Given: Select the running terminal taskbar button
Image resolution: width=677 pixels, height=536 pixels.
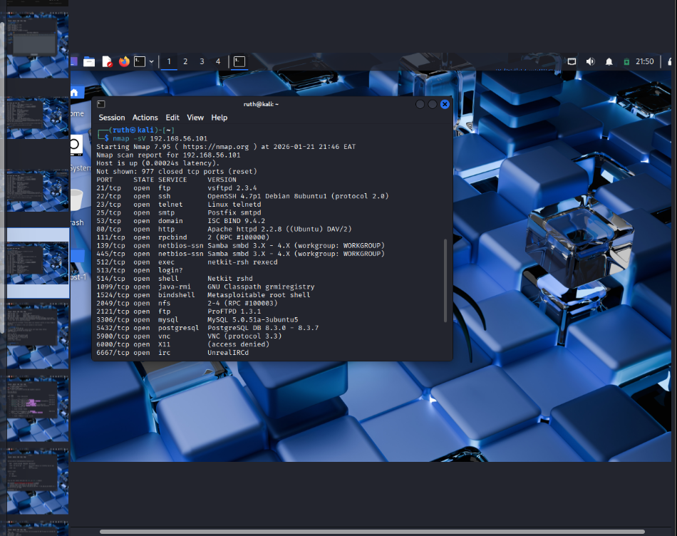Looking at the screenshot, I should (x=239, y=62).
